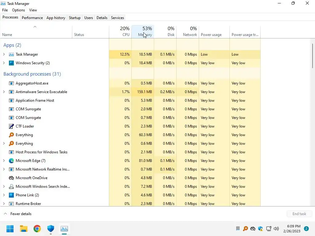Open the Options menu
Screen dimensions: 315x236
pyautogui.click(x=18, y=10)
